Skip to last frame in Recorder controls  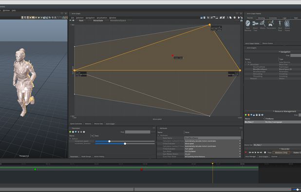coord(261,153)
